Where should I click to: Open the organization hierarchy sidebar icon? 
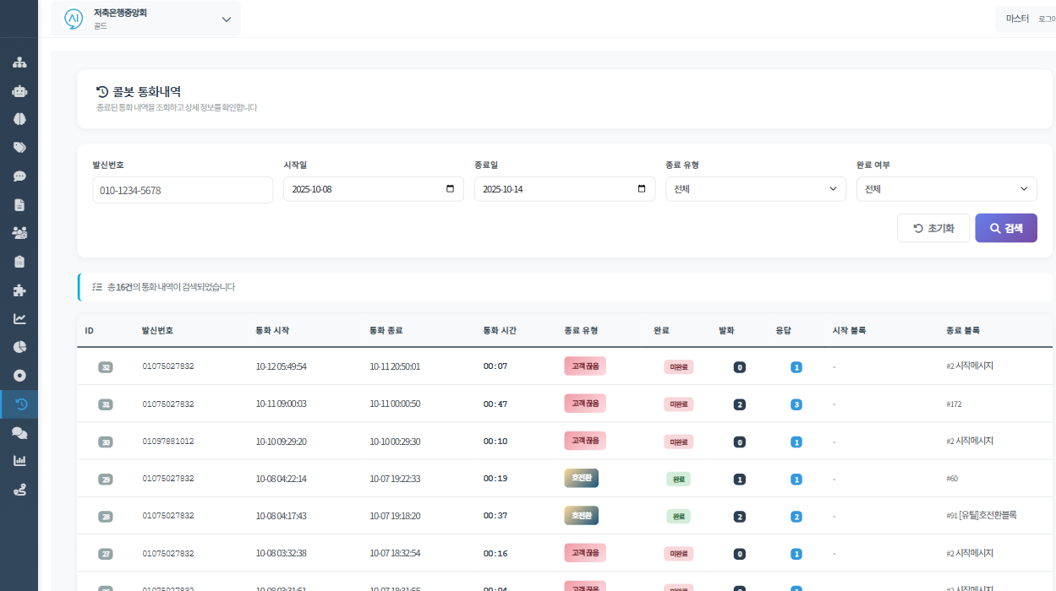(19, 62)
